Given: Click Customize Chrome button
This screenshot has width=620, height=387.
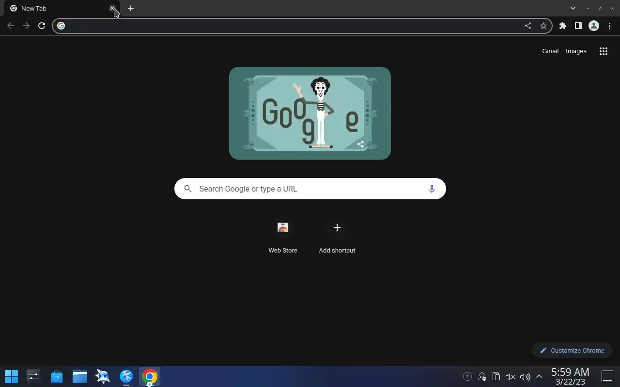Looking at the screenshot, I should (x=572, y=350).
